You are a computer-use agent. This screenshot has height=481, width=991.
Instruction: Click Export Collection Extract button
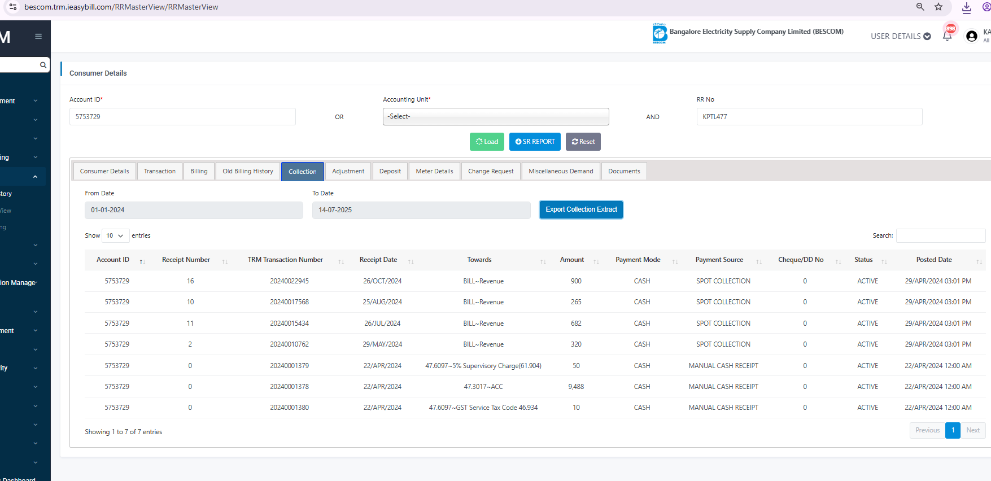[x=581, y=209]
